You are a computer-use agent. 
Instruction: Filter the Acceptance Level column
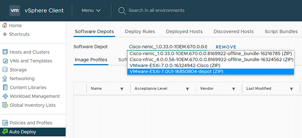pos(187,89)
